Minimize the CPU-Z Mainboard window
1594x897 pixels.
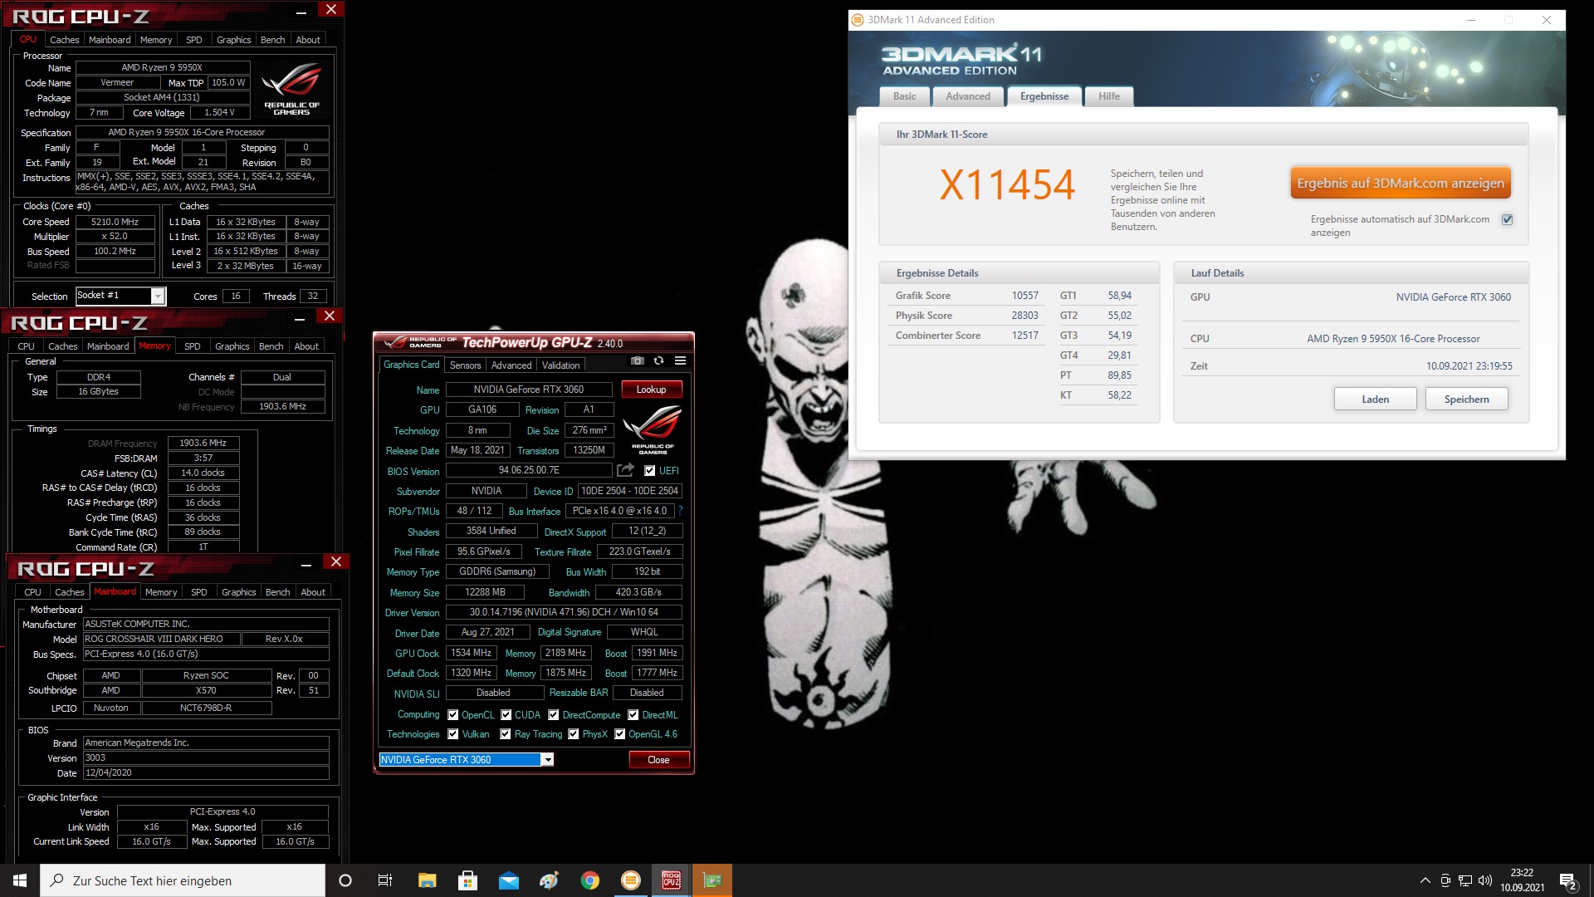coord(306,564)
